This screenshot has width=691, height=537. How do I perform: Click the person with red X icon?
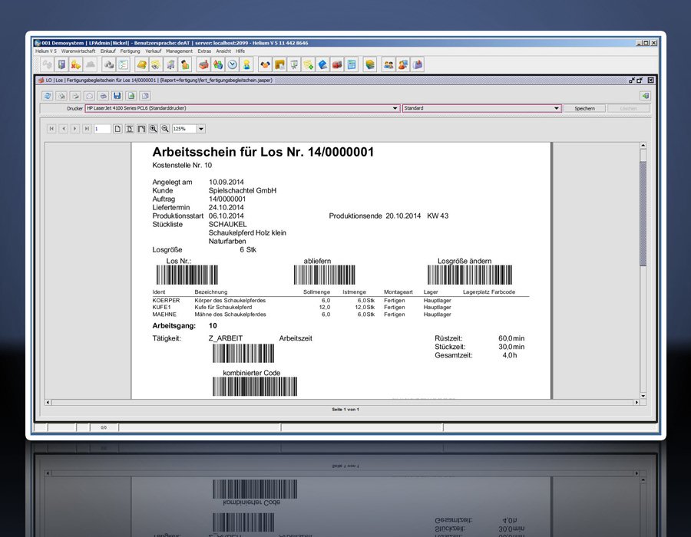(76, 64)
